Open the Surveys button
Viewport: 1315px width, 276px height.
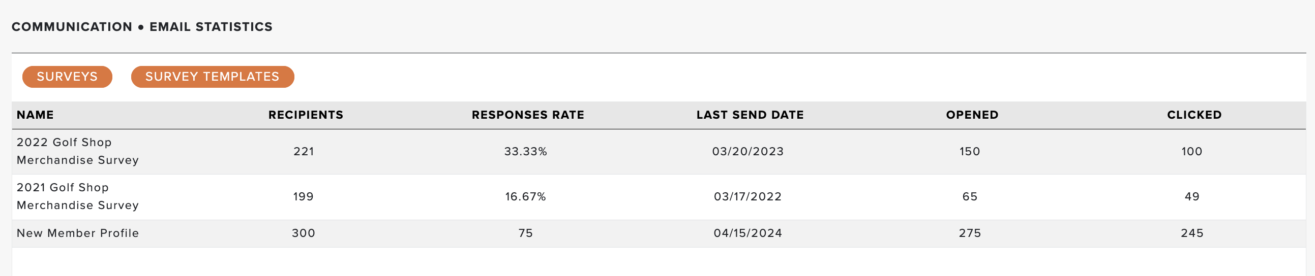tap(67, 77)
